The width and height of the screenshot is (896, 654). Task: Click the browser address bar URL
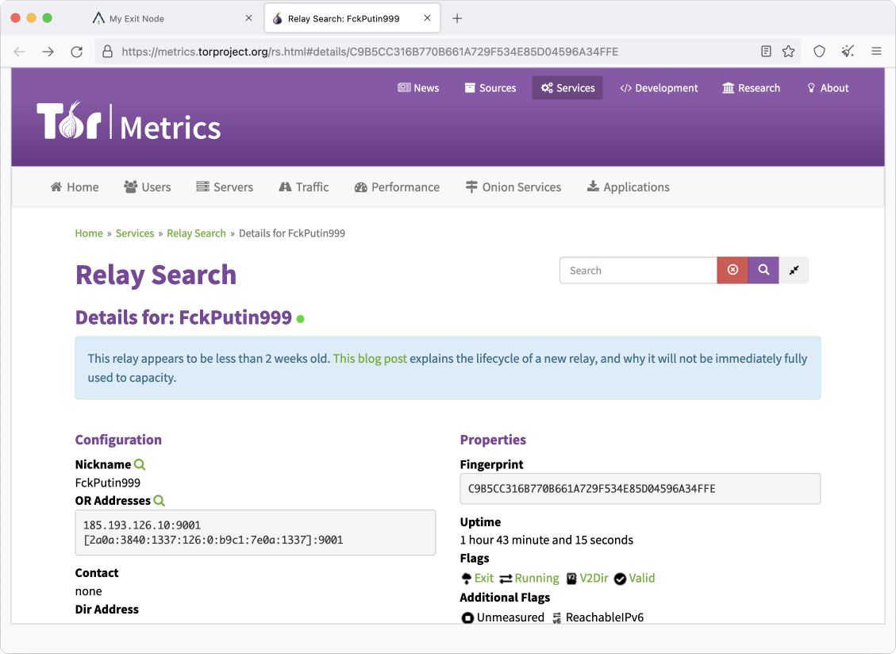(x=370, y=52)
